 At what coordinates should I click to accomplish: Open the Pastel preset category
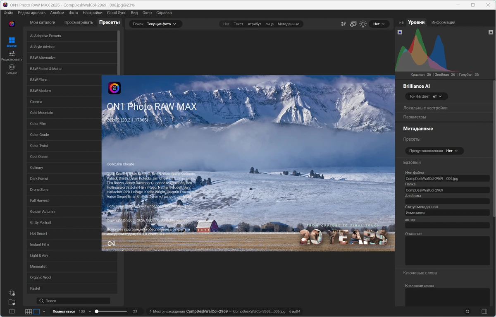click(x=72, y=288)
